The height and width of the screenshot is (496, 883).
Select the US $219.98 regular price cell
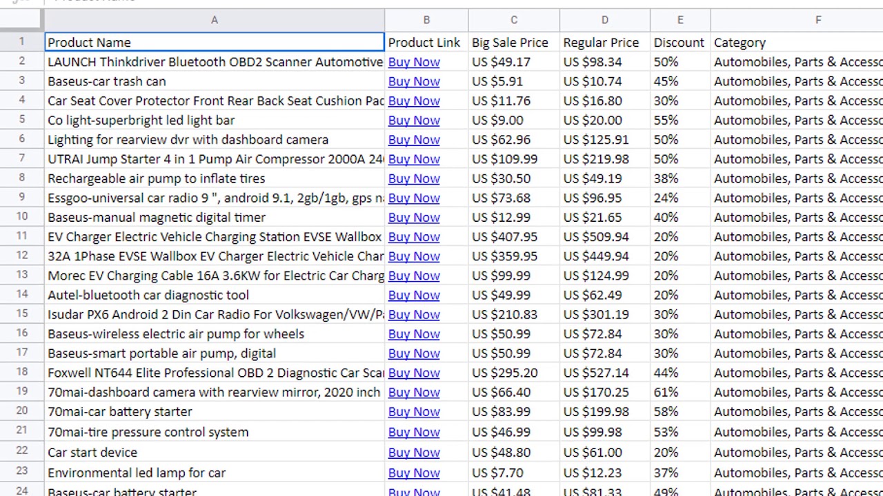coord(605,159)
